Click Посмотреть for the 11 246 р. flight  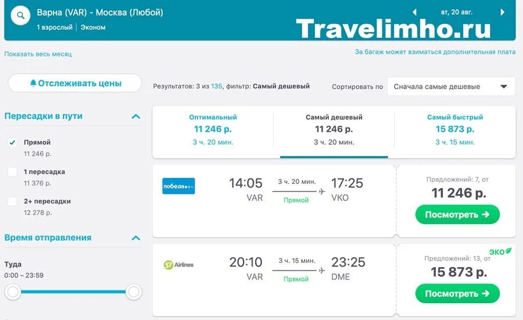coord(457,215)
